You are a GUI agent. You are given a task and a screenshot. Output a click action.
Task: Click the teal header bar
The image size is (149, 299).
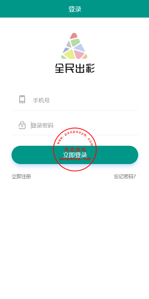(74, 9)
